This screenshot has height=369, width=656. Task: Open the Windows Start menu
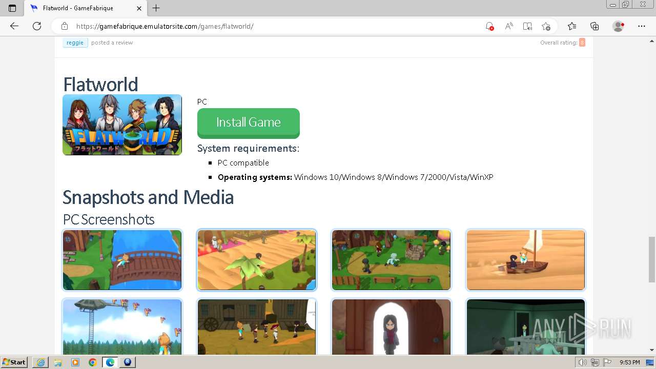coord(14,362)
